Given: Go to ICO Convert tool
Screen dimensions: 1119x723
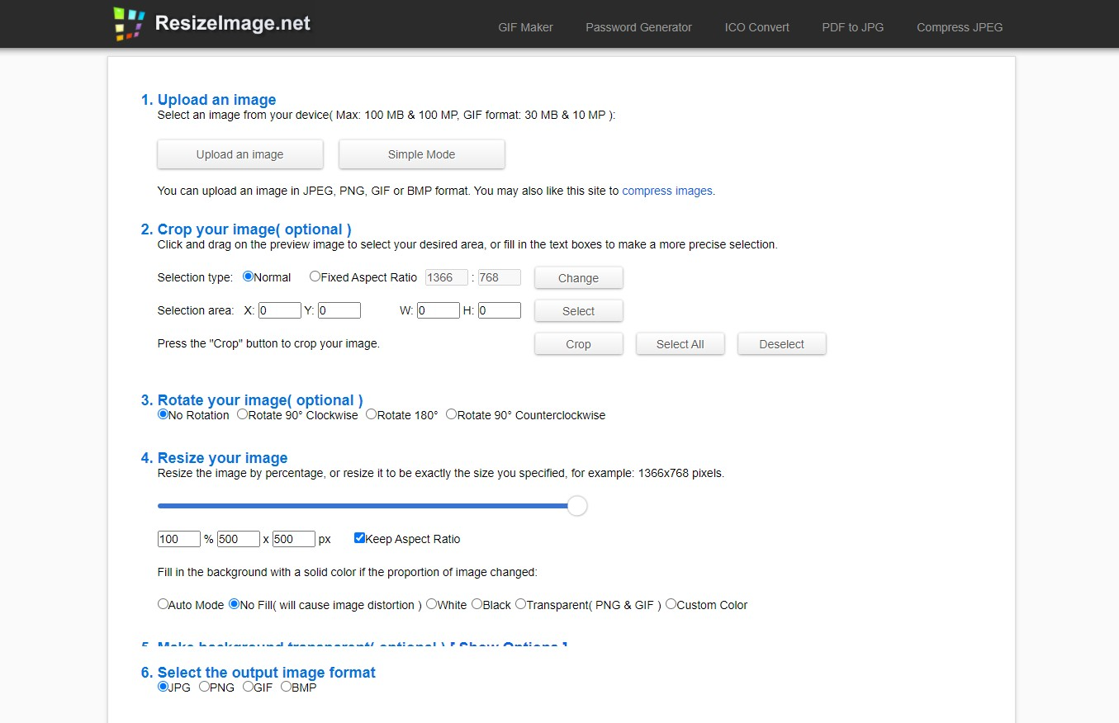Looking at the screenshot, I should coord(756,27).
